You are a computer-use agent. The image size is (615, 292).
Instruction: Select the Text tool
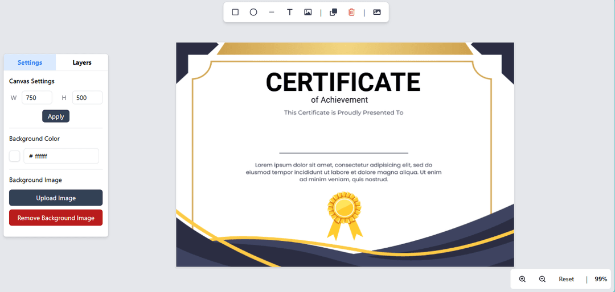pyautogui.click(x=290, y=12)
